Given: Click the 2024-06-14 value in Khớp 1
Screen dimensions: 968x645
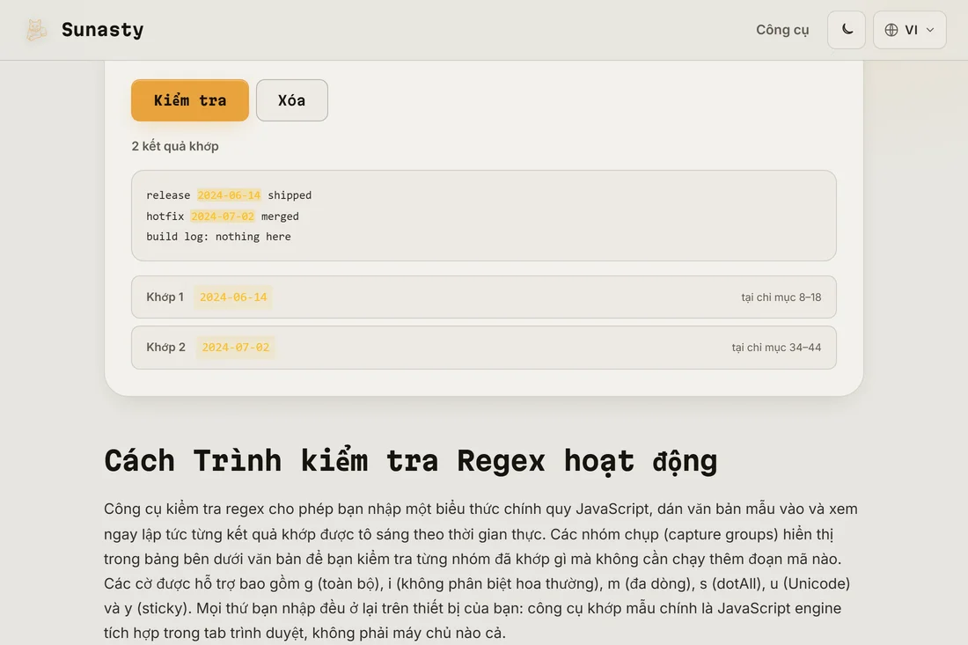Looking at the screenshot, I should click(233, 297).
